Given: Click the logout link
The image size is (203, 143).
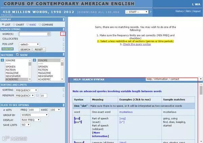Looking at the screenshot, I should tap(197, 11).
